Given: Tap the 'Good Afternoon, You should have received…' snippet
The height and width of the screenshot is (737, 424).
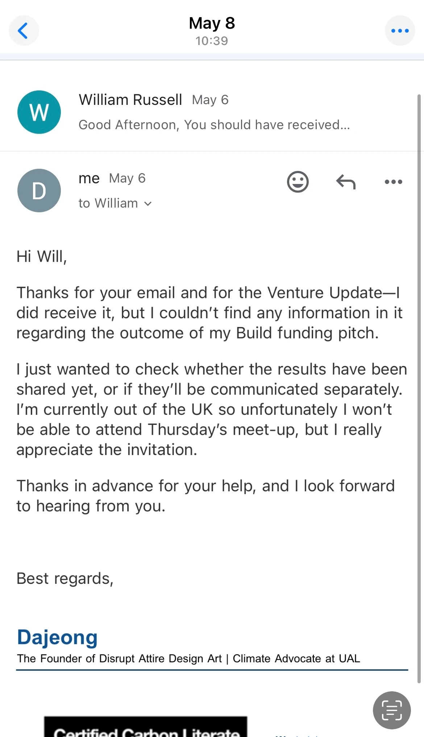Looking at the screenshot, I should coord(214,125).
